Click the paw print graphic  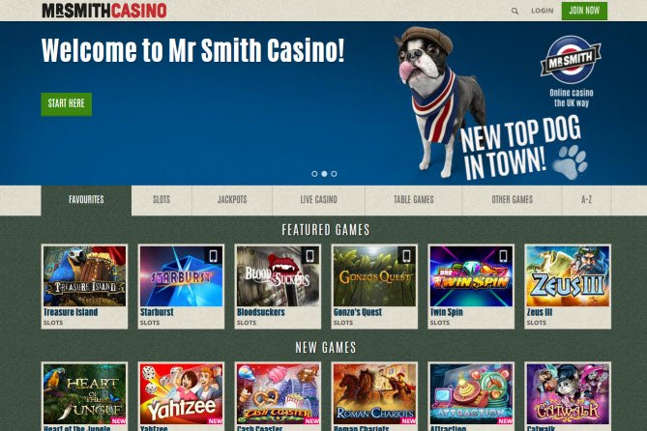[570, 162]
